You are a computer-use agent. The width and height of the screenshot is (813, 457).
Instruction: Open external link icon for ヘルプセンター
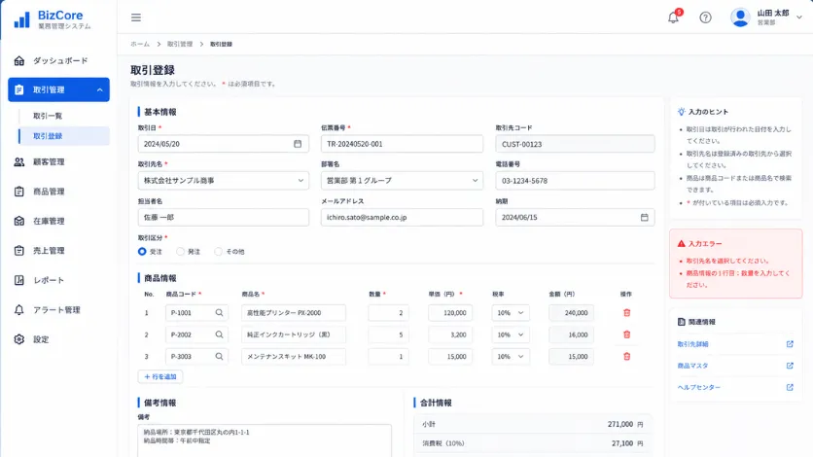click(790, 388)
